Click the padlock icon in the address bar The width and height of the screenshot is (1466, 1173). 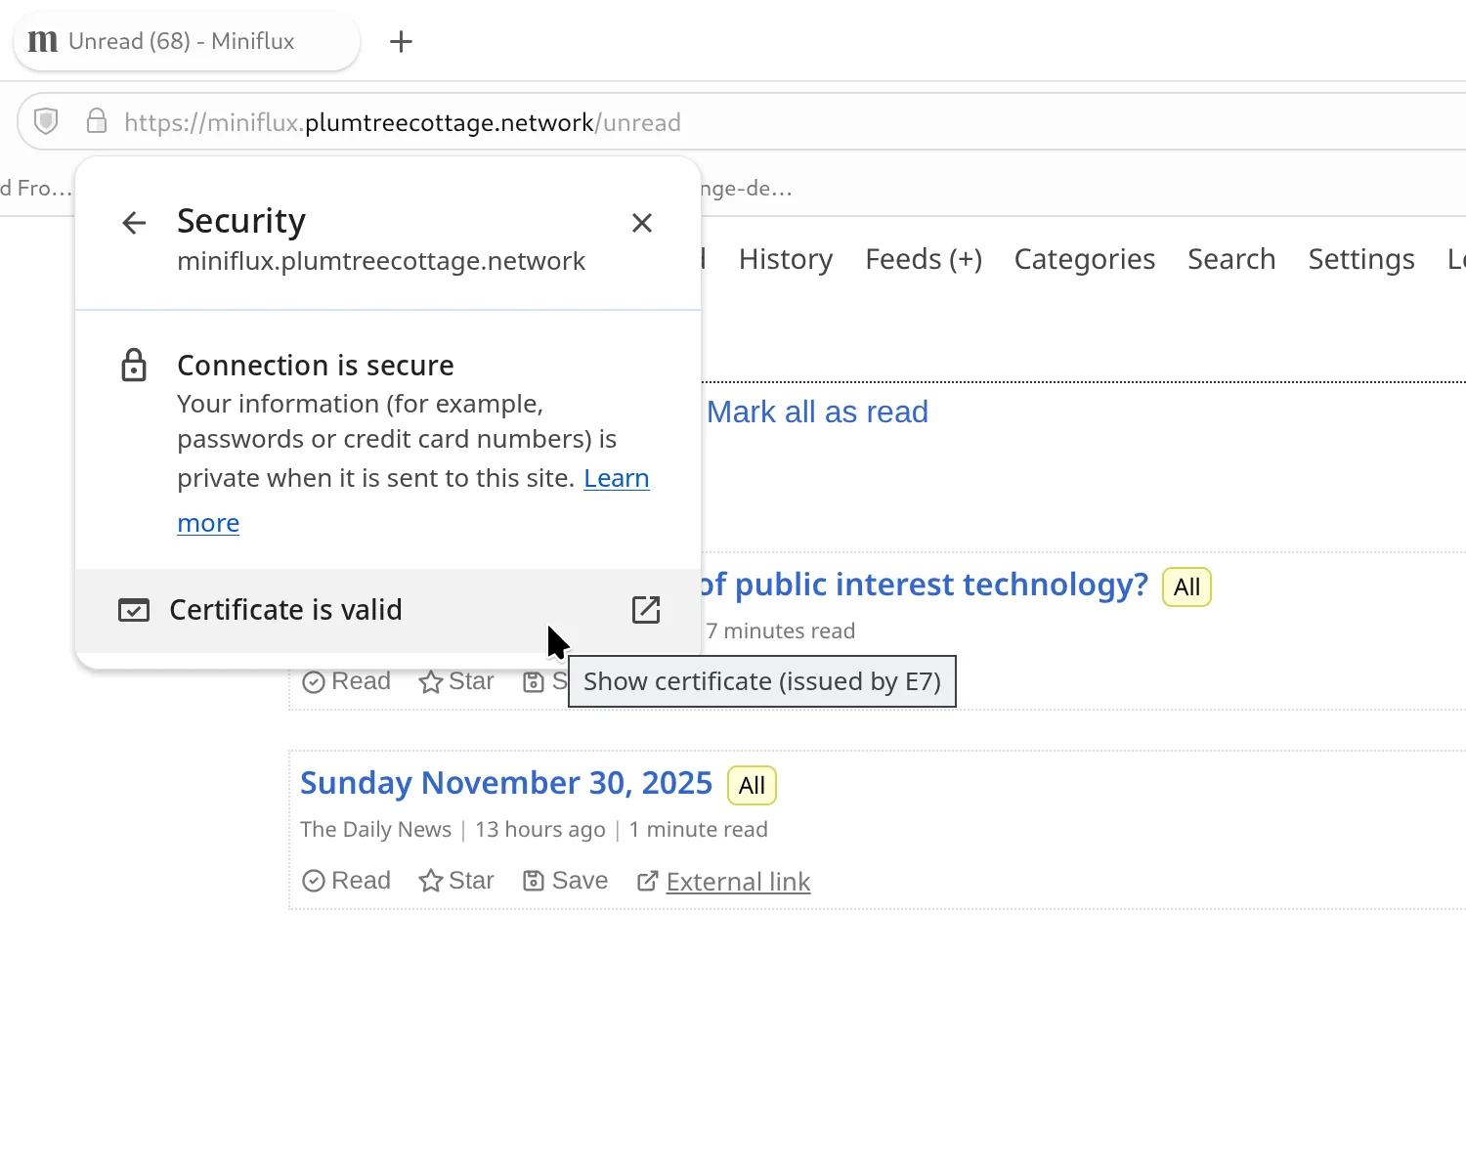click(x=97, y=120)
